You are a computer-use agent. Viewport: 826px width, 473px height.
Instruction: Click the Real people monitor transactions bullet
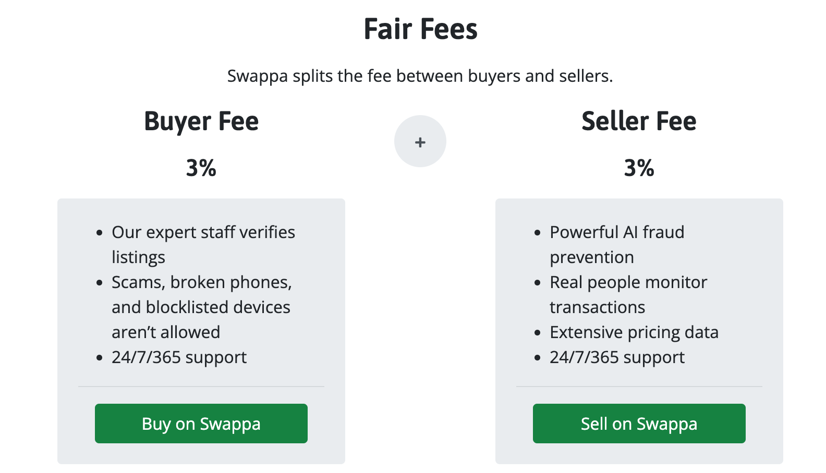(x=628, y=294)
